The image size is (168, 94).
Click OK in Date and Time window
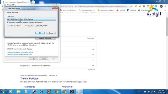pyautogui.click(x=34, y=59)
